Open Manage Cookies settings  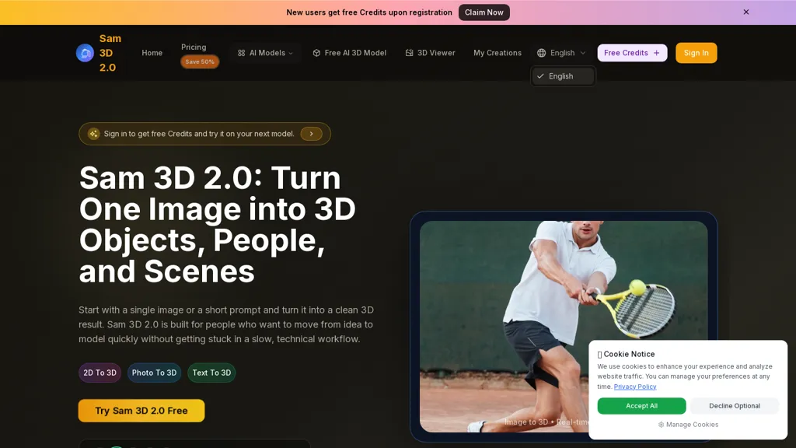tap(688, 425)
